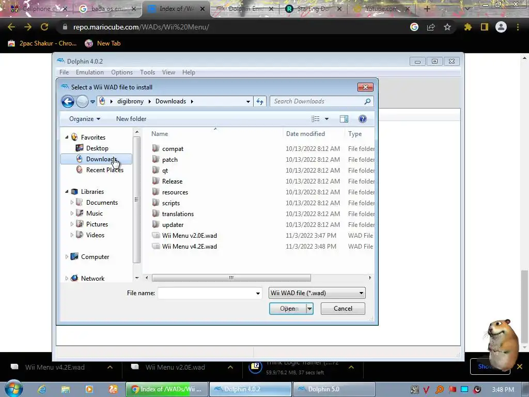Expand the Documents library node
The image size is (529, 397).
pyautogui.click(x=72, y=202)
